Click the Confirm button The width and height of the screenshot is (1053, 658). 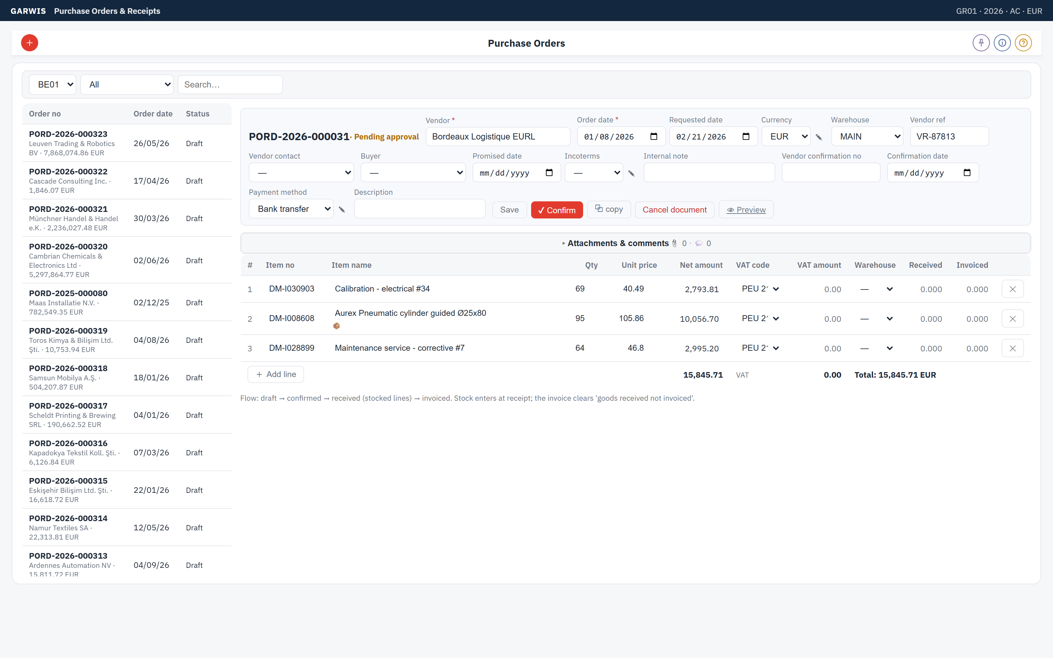click(556, 210)
